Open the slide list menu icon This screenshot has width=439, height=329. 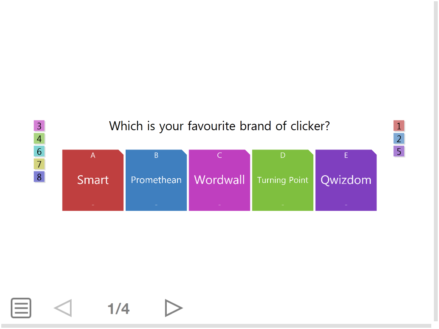click(x=21, y=308)
